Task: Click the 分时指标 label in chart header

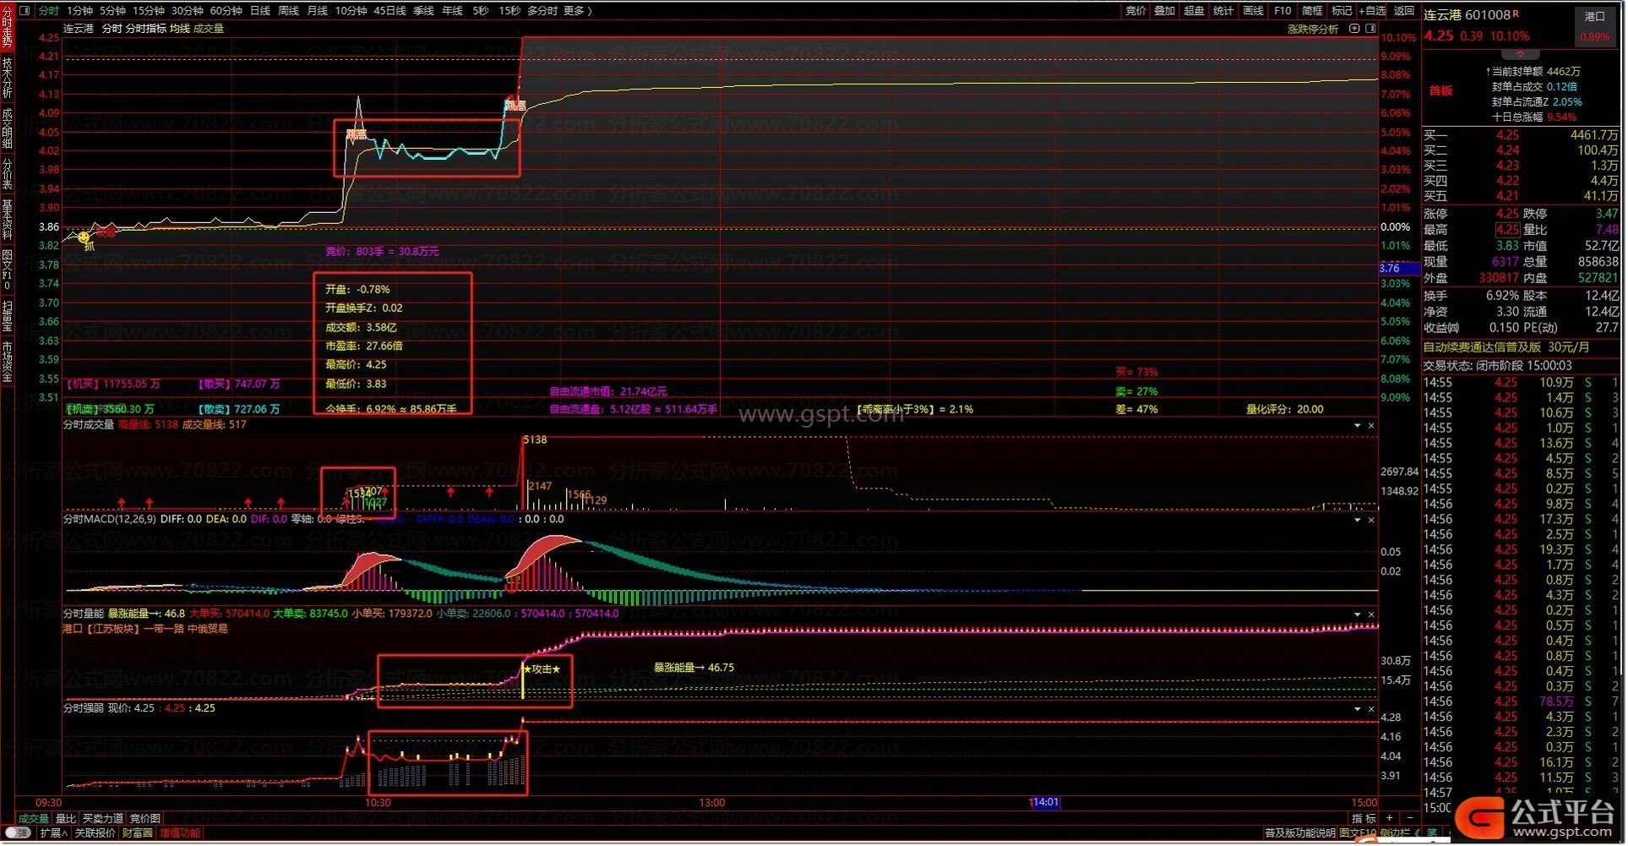Action: point(146,29)
